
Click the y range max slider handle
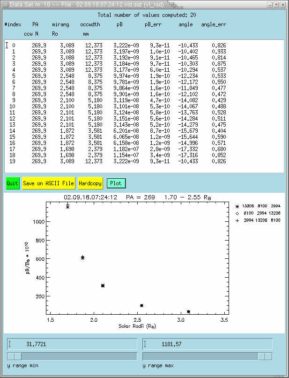click(x=265, y=356)
